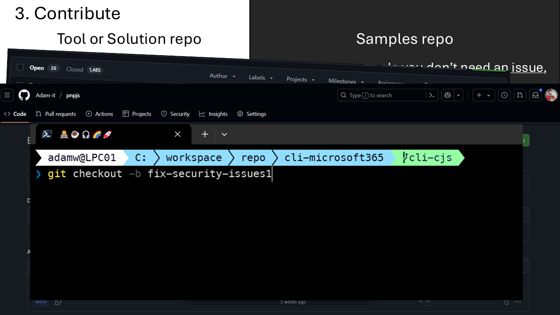Switch to the Projects tab
The width and height of the screenshot is (560, 315).
coord(137,114)
